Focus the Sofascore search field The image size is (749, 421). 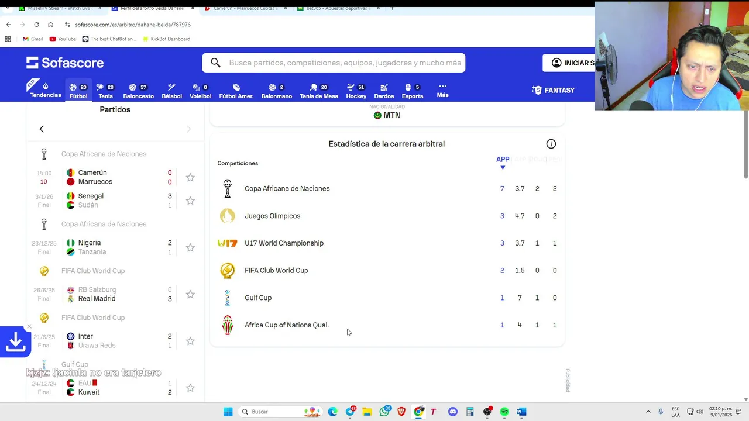coord(344,63)
